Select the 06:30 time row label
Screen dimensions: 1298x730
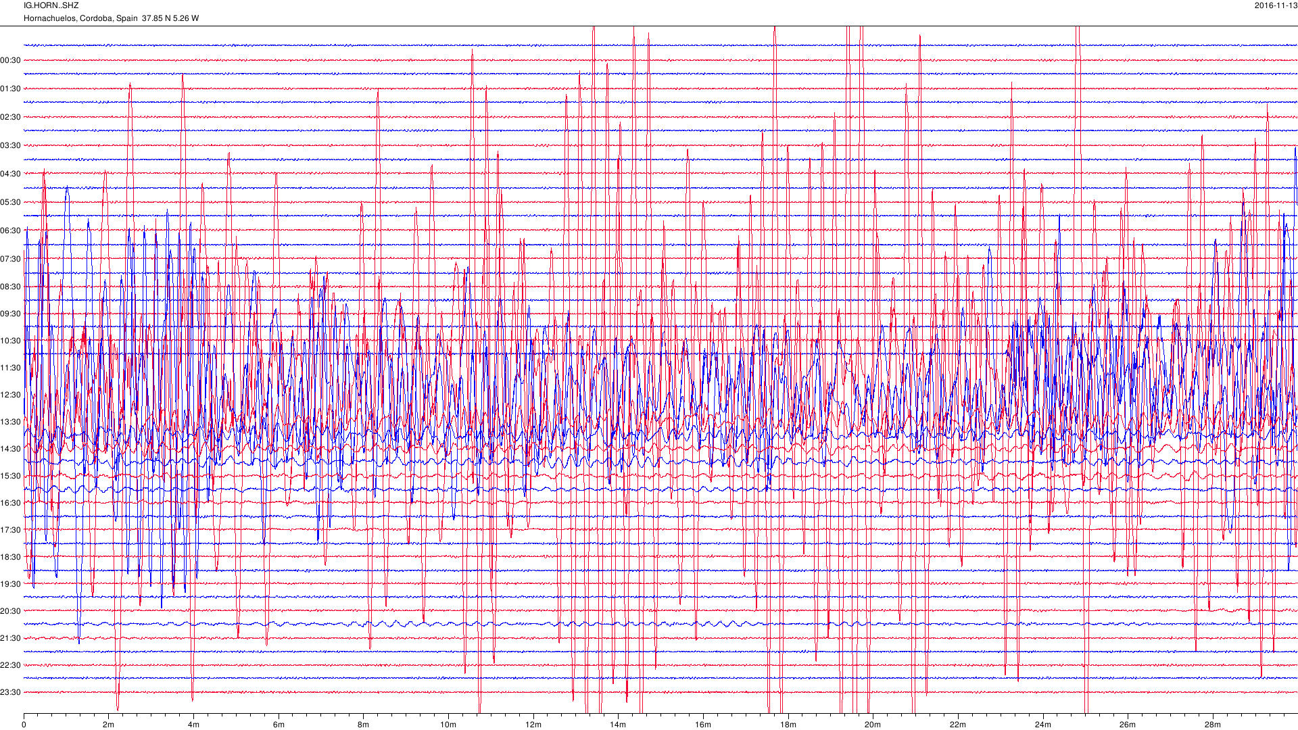click(11, 230)
